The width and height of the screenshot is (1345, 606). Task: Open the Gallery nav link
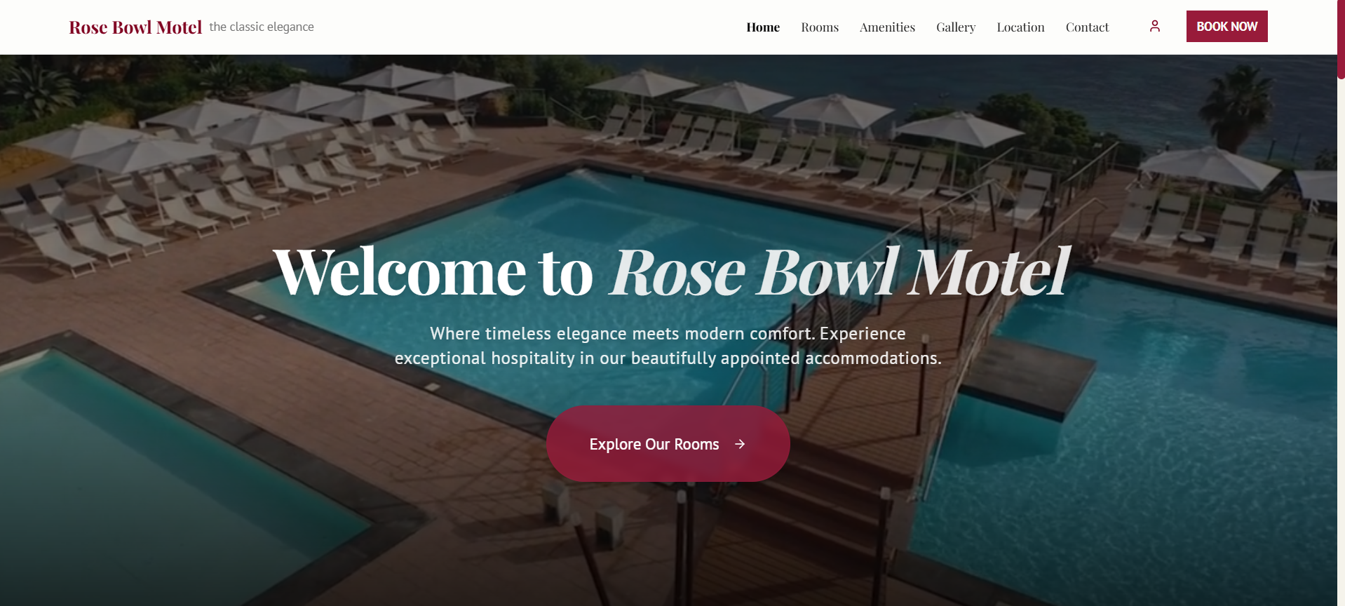coord(956,27)
